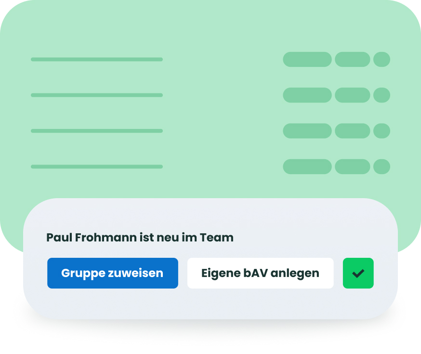Select the circular status icon in the second row
The height and width of the screenshot is (354, 421).
(382, 95)
